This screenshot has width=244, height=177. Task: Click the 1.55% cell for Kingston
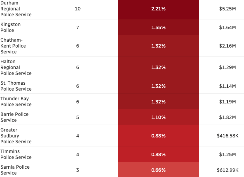158,27
